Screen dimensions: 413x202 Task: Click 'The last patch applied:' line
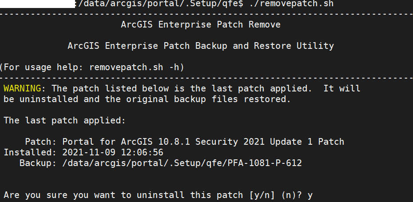[x=65, y=120]
